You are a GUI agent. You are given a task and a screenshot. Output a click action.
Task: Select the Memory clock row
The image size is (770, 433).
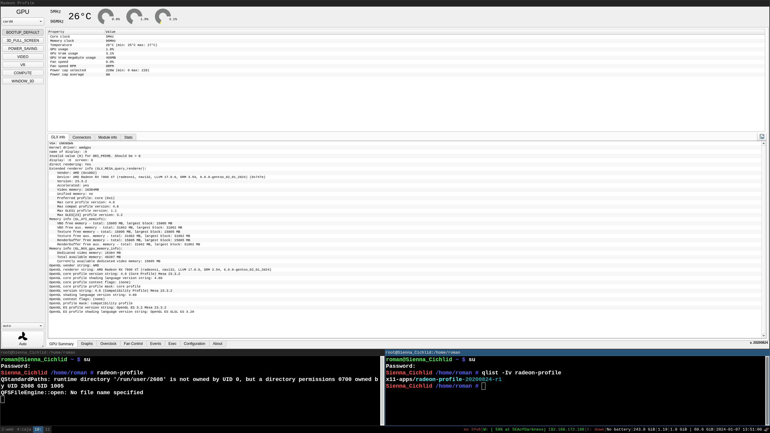tap(406, 41)
